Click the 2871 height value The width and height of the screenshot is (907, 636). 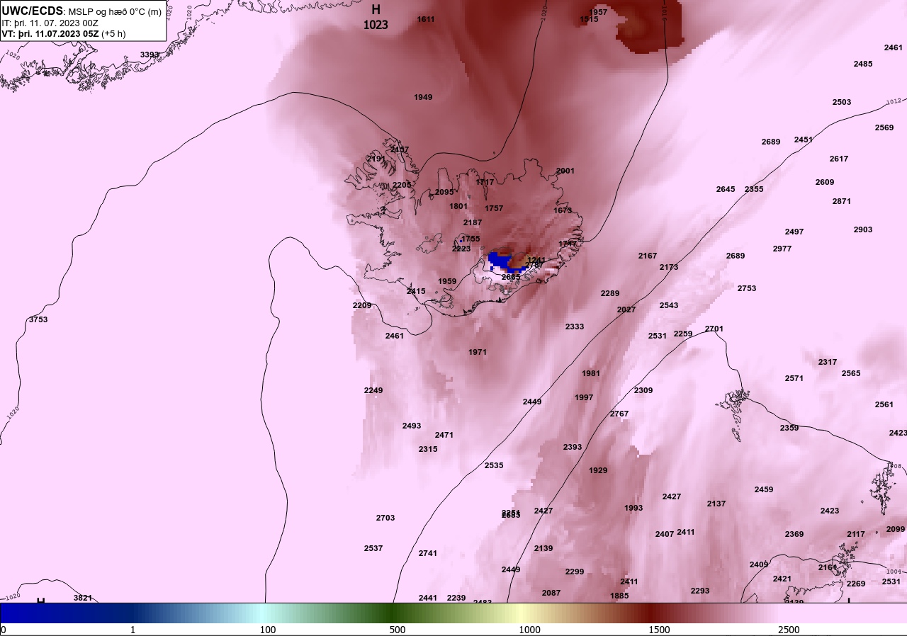coord(842,201)
